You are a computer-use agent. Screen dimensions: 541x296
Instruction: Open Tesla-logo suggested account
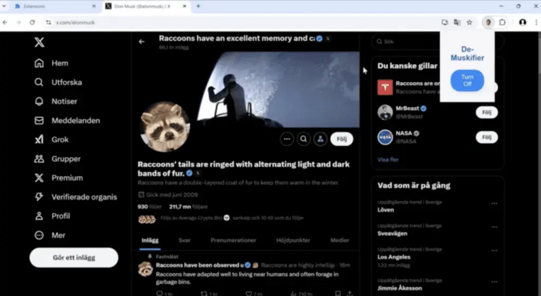(385, 87)
